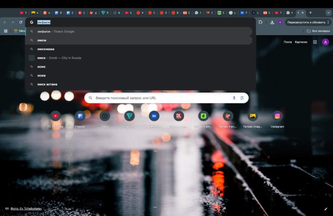Open the Apps grid in bookmarks bar

coord(6,31)
